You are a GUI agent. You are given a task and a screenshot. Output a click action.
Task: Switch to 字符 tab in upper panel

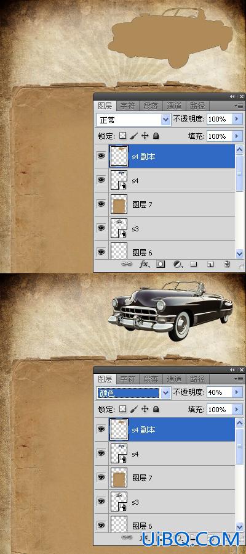127,105
